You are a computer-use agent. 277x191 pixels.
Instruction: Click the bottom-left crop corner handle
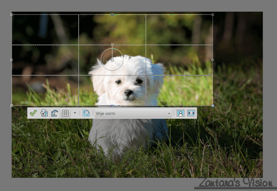pyautogui.click(x=12, y=106)
